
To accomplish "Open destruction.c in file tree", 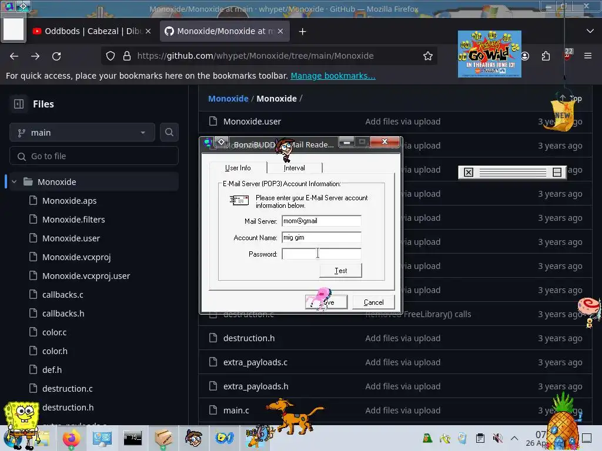I will (67, 389).
